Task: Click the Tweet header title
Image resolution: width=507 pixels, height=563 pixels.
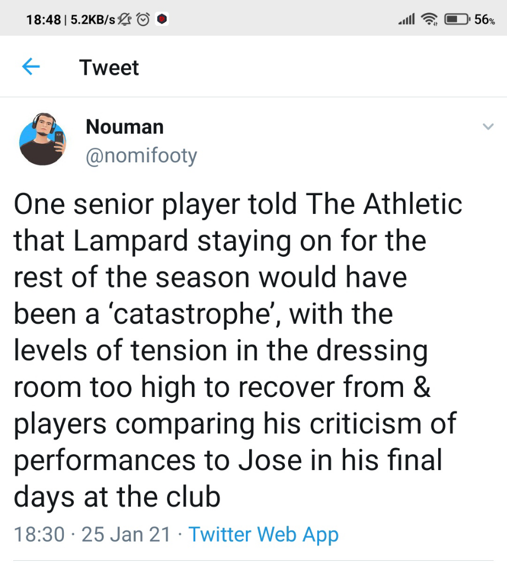Action: pyautogui.click(x=109, y=68)
